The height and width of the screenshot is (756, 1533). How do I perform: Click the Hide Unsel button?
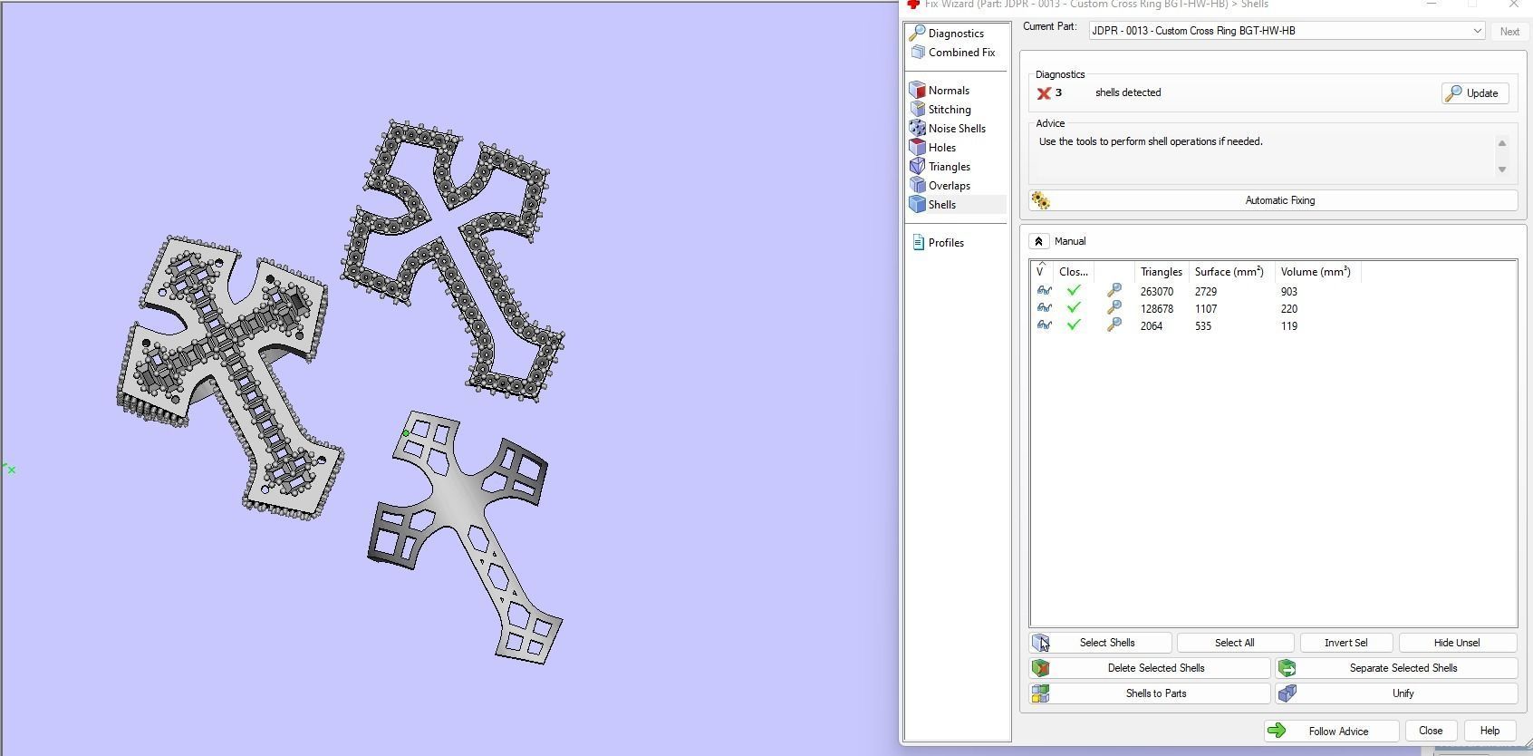point(1457,643)
